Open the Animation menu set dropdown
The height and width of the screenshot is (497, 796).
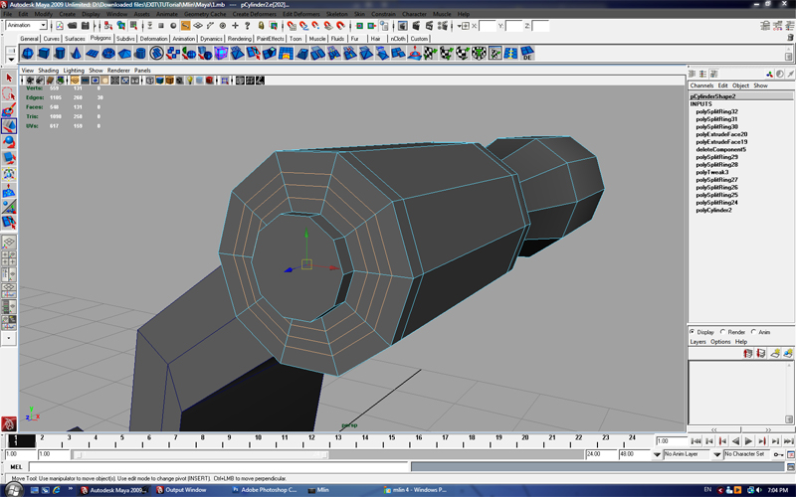tap(27, 26)
